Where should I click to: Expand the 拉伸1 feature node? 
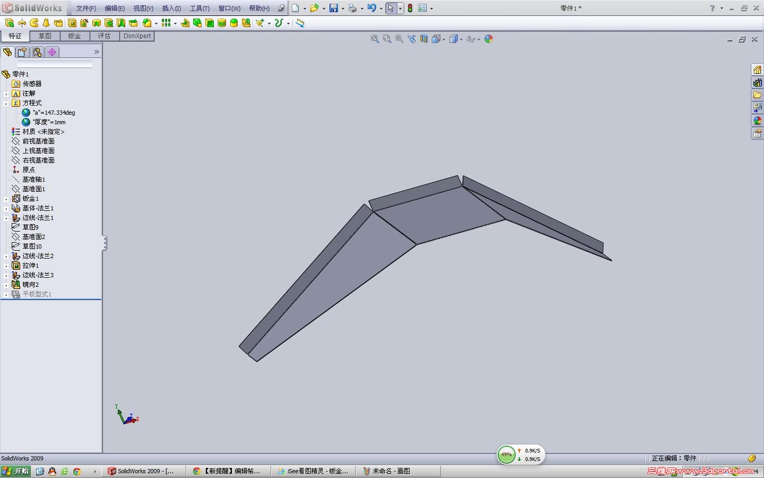6,266
